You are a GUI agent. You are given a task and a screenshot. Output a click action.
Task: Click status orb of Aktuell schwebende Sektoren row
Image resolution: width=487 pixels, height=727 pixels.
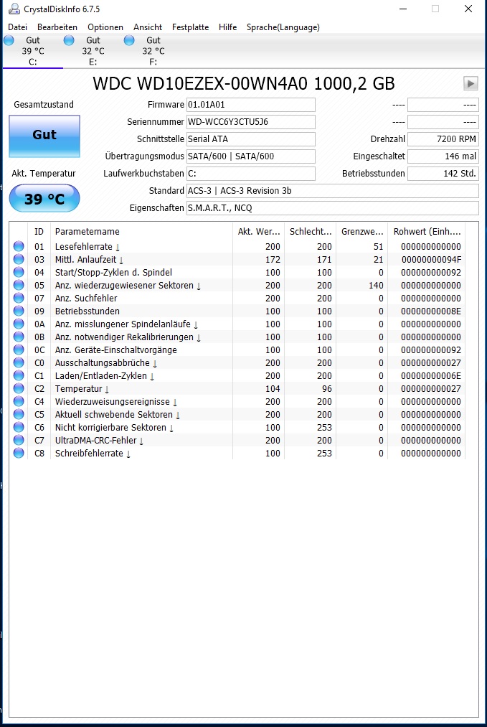pos(19,415)
